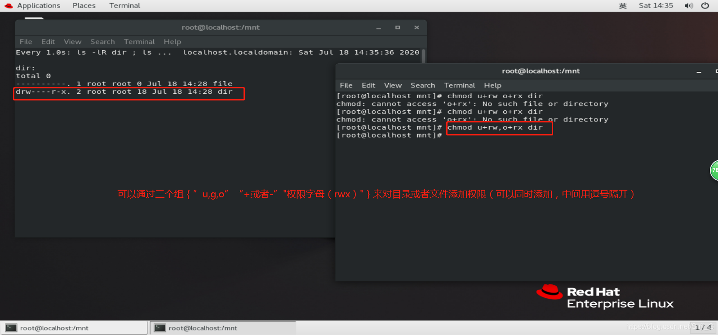Click the green circular badge at the right edge
This screenshot has width=718, height=335.
[714, 170]
